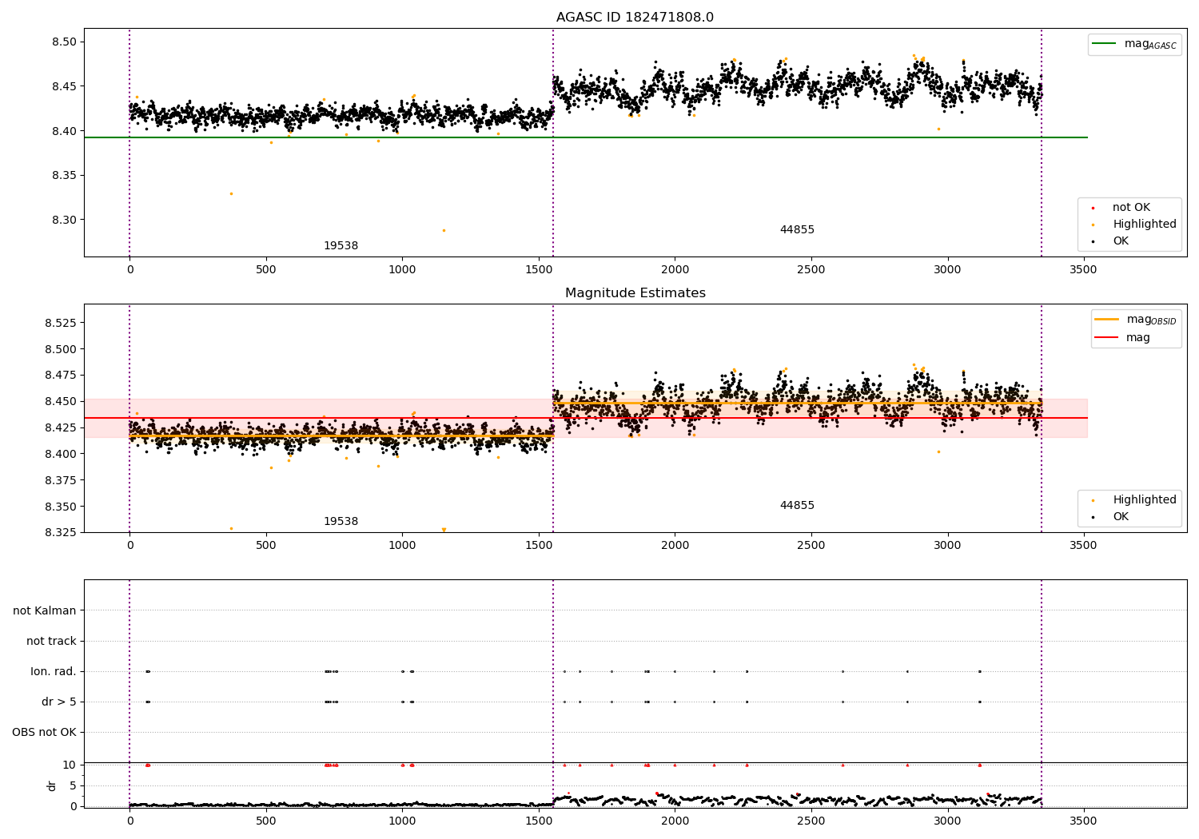The width and height of the screenshot is (1199, 839).
Task: Click the 'OK' legend entry in top plot
Action: point(1121,241)
